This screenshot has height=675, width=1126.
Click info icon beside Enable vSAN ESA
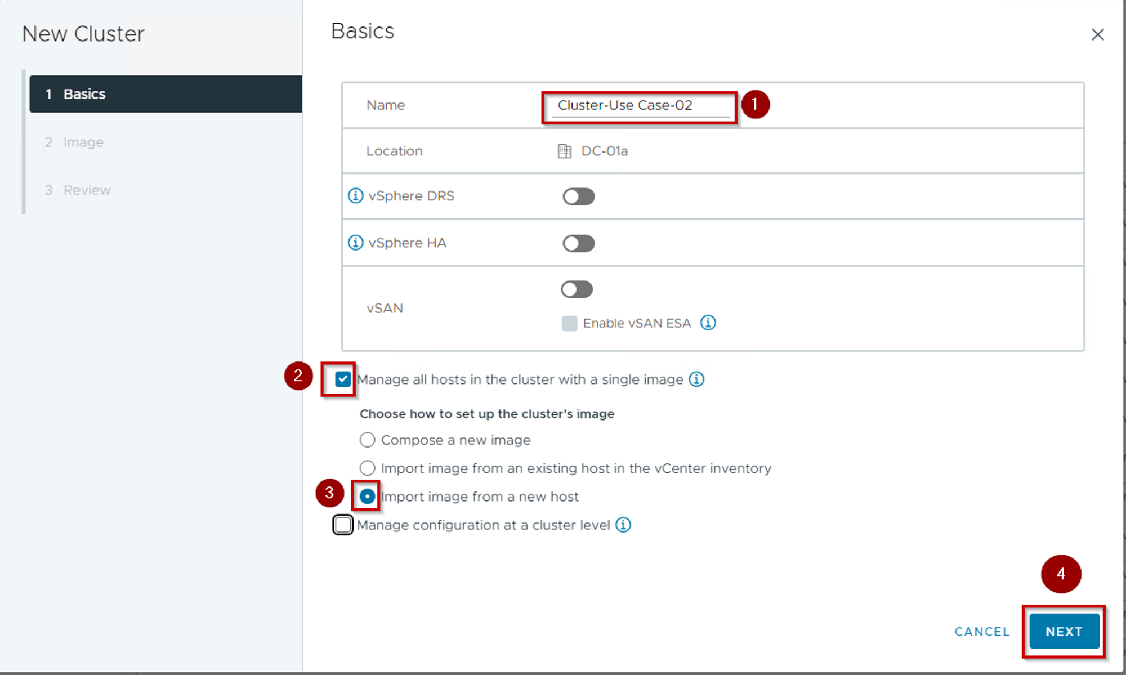pyautogui.click(x=708, y=323)
